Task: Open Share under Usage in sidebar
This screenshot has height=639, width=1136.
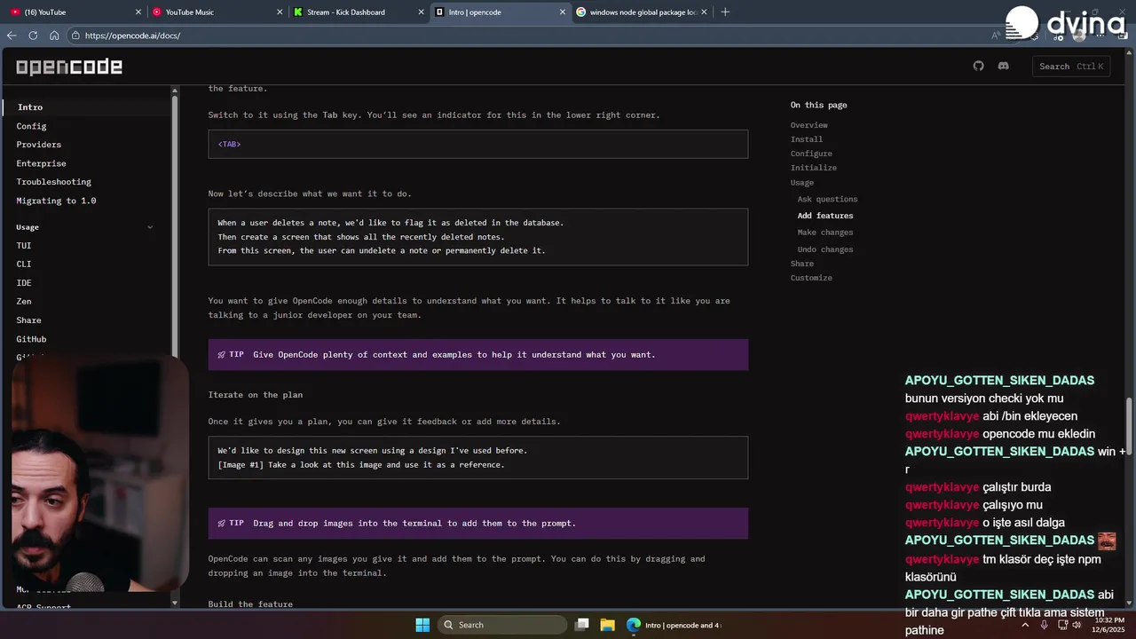Action: [28, 320]
